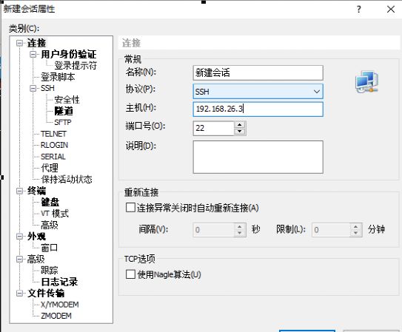Open X/YMODEM settings
The height and width of the screenshot is (332, 402).
(x=59, y=305)
